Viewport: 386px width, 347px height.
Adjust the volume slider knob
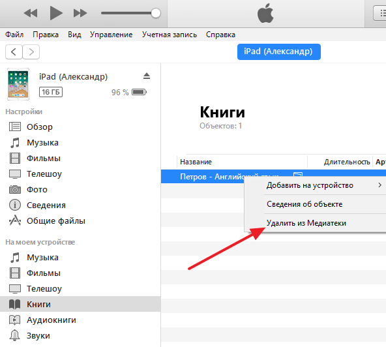point(156,13)
